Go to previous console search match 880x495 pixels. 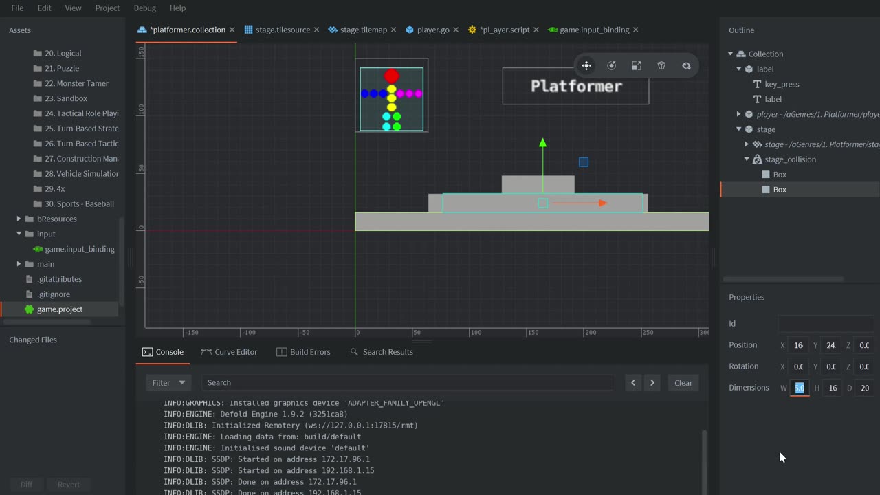pyautogui.click(x=633, y=383)
